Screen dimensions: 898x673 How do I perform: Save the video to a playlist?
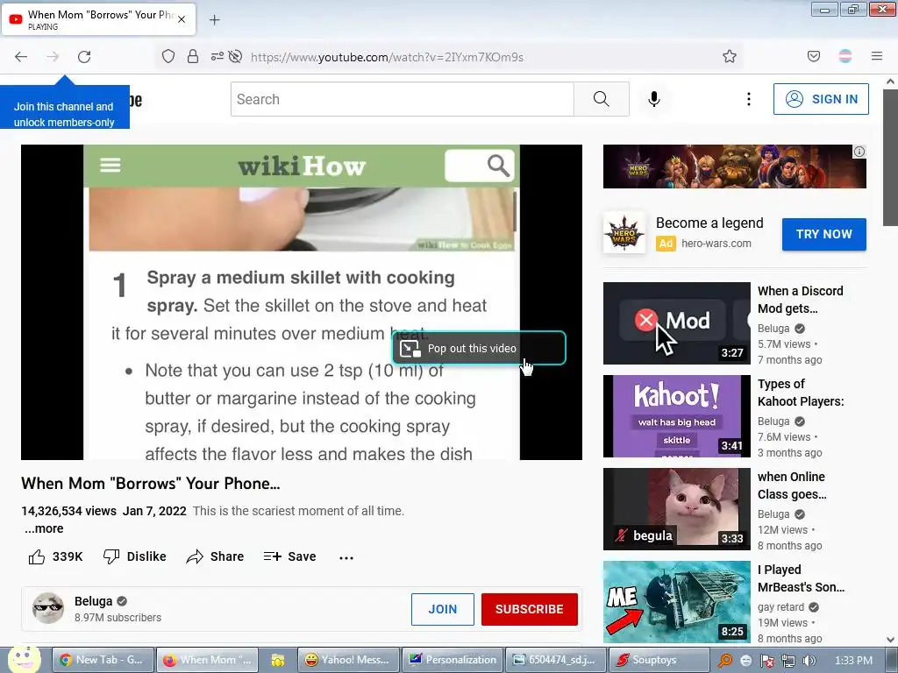(x=289, y=556)
